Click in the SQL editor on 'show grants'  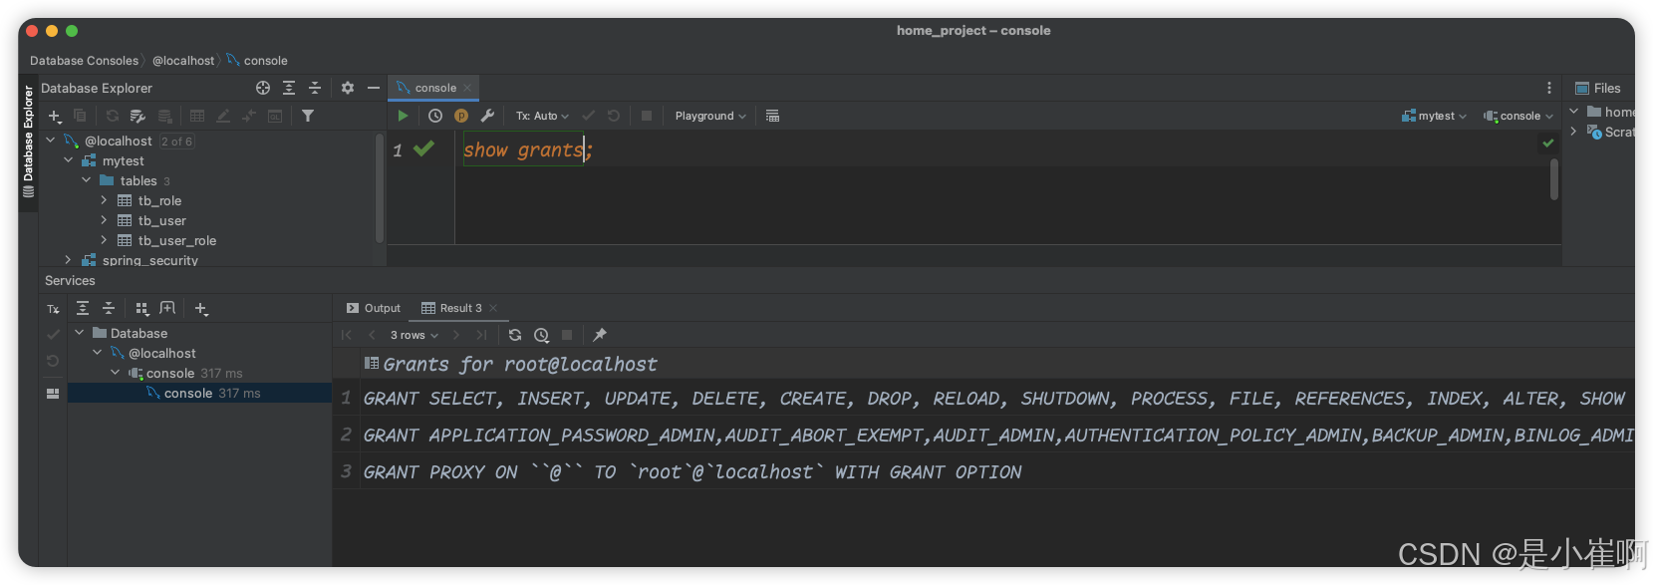tap(523, 150)
